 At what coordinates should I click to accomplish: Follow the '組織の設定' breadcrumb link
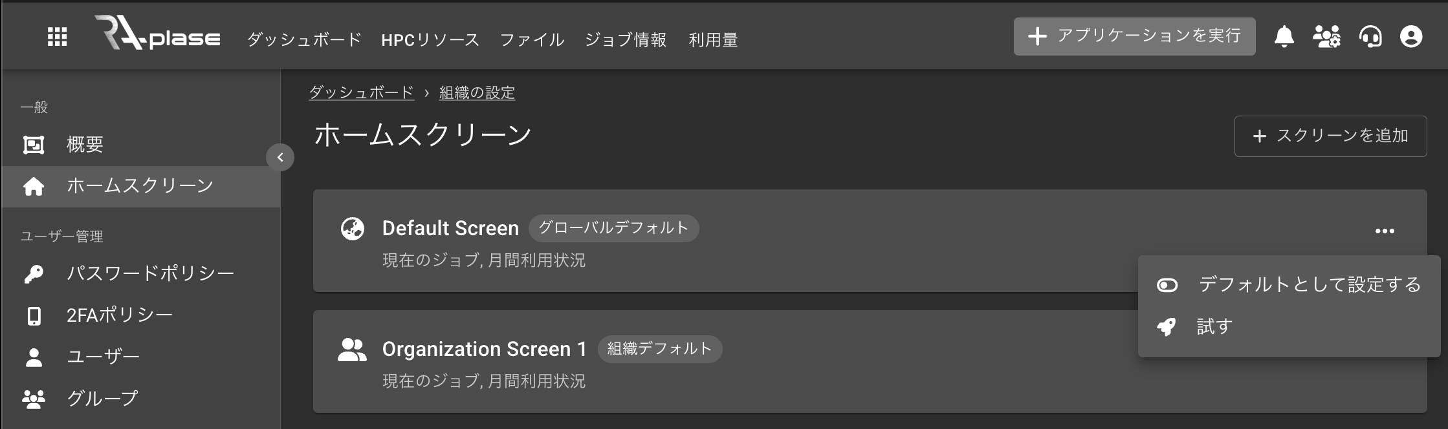[477, 92]
